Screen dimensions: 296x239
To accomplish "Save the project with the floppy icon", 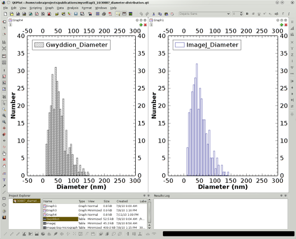I will click(x=76, y=14).
